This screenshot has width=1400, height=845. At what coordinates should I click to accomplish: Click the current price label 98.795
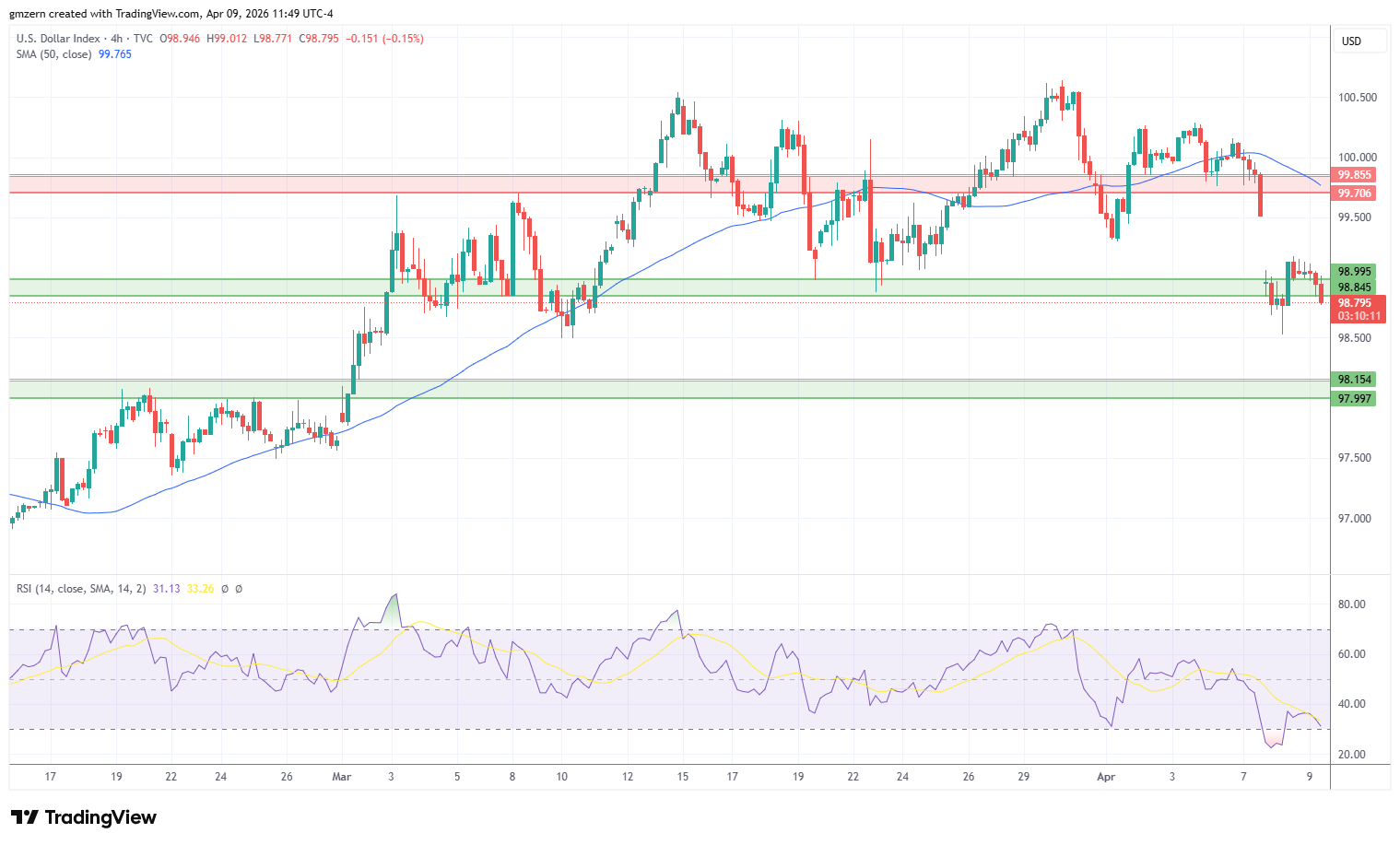pos(1357,303)
